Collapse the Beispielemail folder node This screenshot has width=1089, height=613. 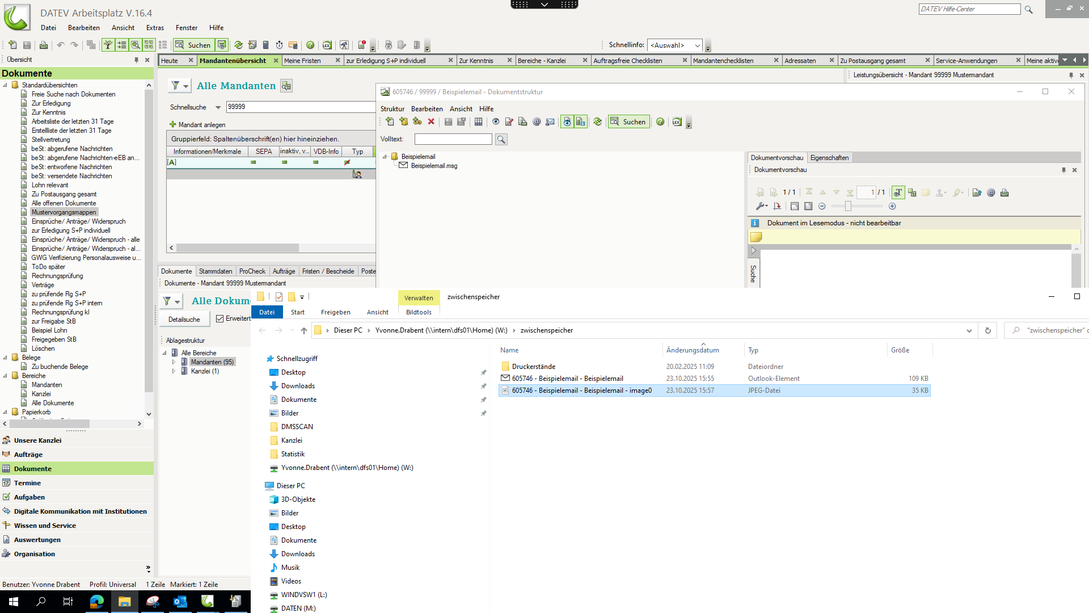(x=385, y=157)
